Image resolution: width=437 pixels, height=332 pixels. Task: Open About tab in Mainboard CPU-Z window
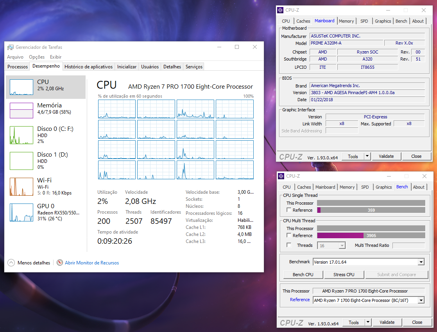418,21
